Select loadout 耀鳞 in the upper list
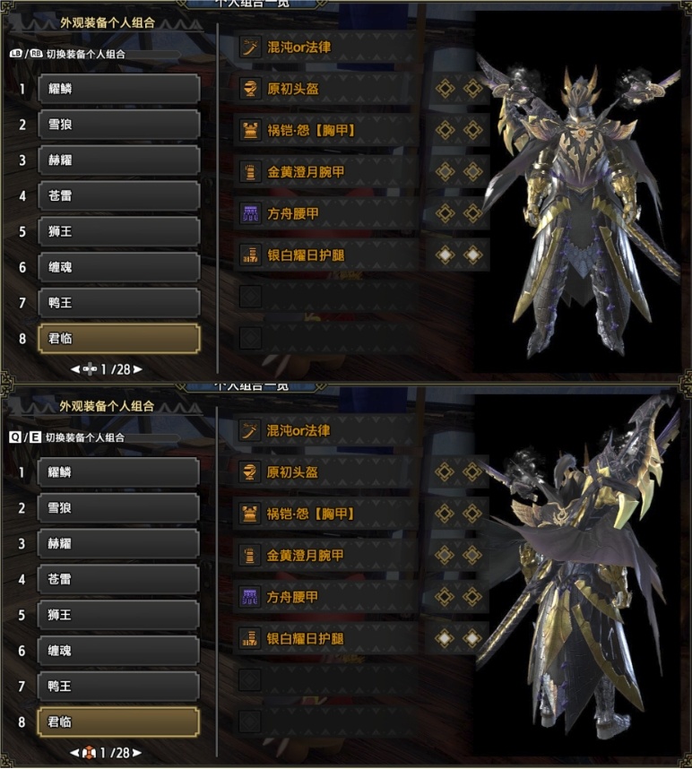This screenshot has width=692, height=769. (x=118, y=89)
